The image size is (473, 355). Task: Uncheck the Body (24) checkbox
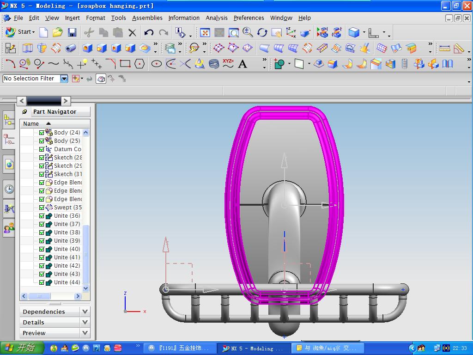[x=42, y=133]
